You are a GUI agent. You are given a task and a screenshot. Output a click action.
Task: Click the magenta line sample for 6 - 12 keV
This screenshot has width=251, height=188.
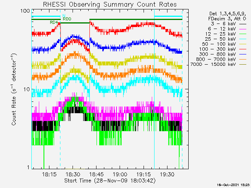[243, 29]
